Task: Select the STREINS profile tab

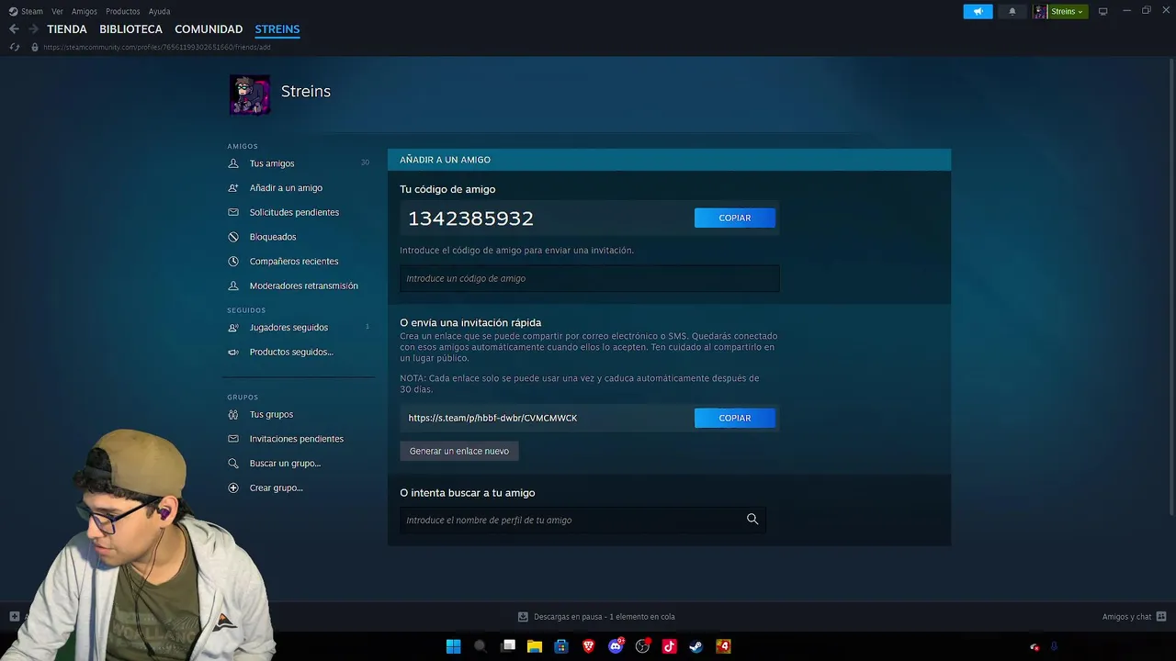Action: pos(277,29)
